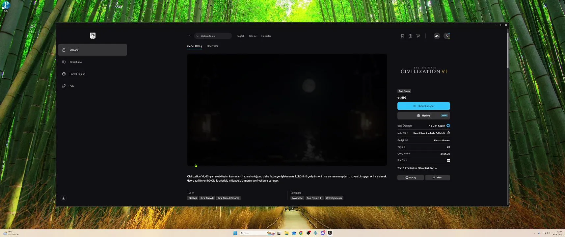The image size is (565, 237).
Task: Open the Mağaza store section
Action: pos(93,50)
